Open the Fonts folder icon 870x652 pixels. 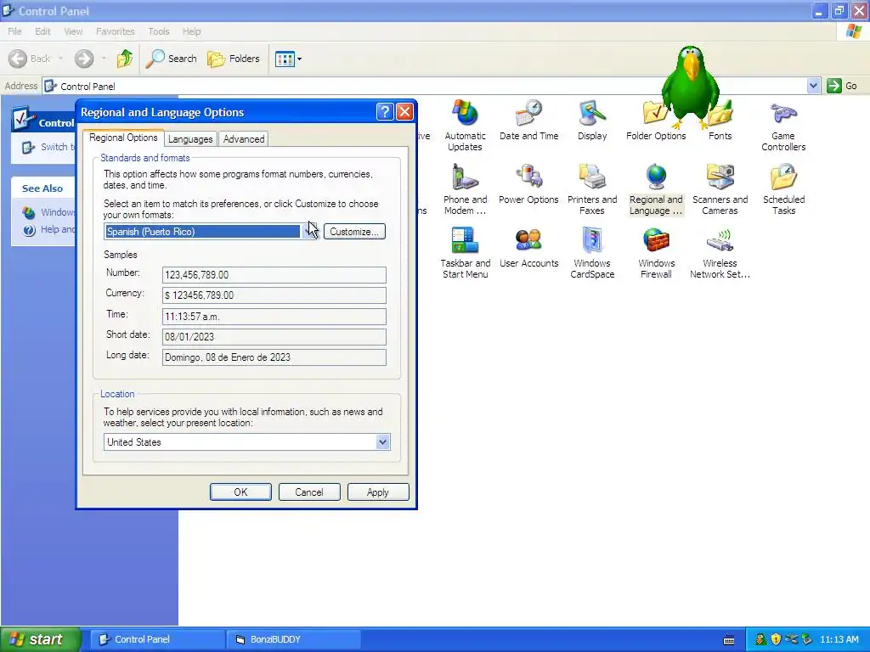tap(720, 120)
